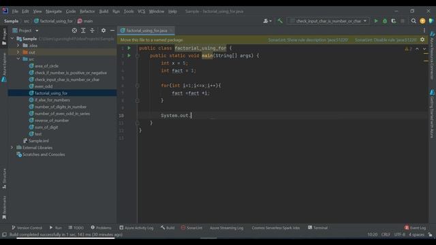Viewport: 436px width, 245px height.
Task: Open Problems tool window
Action: [x=101, y=228]
